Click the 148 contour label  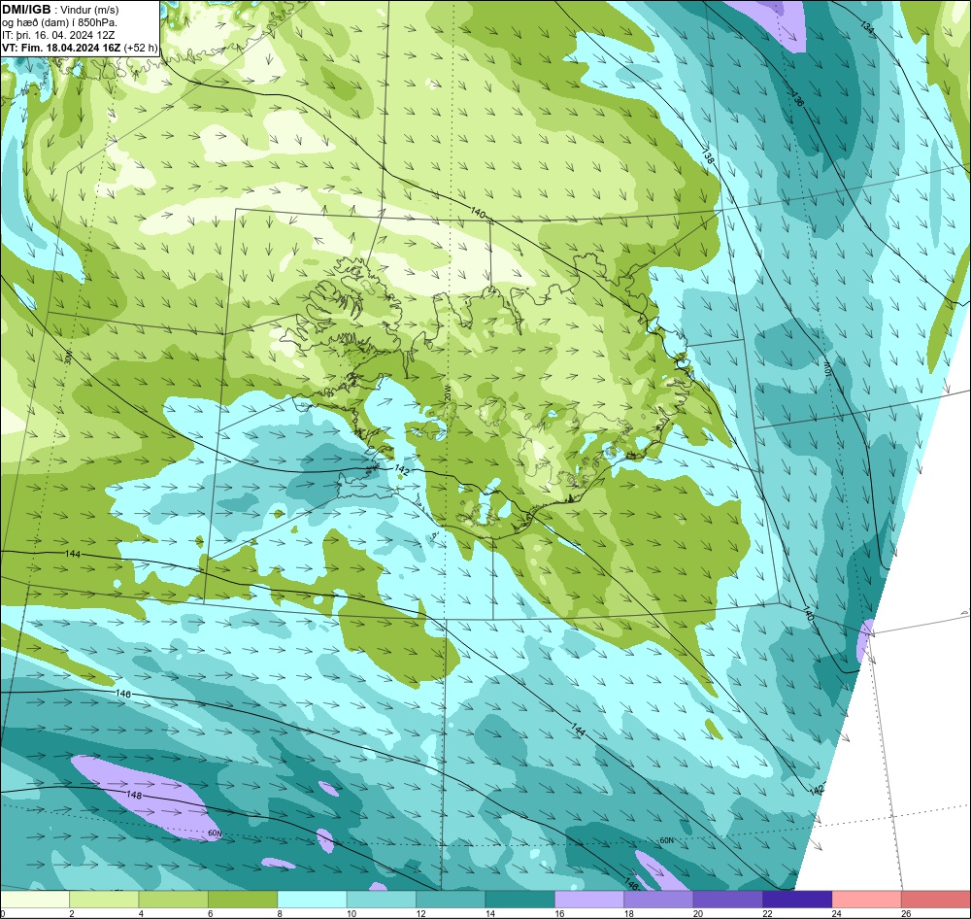[134, 795]
